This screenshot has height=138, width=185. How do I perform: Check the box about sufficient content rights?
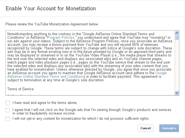click(x=8, y=119)
